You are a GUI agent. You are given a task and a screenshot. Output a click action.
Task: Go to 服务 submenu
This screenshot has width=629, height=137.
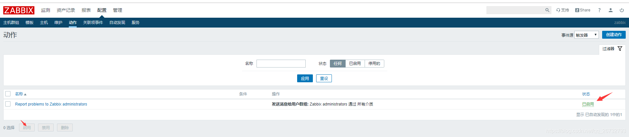coord(136,23)
